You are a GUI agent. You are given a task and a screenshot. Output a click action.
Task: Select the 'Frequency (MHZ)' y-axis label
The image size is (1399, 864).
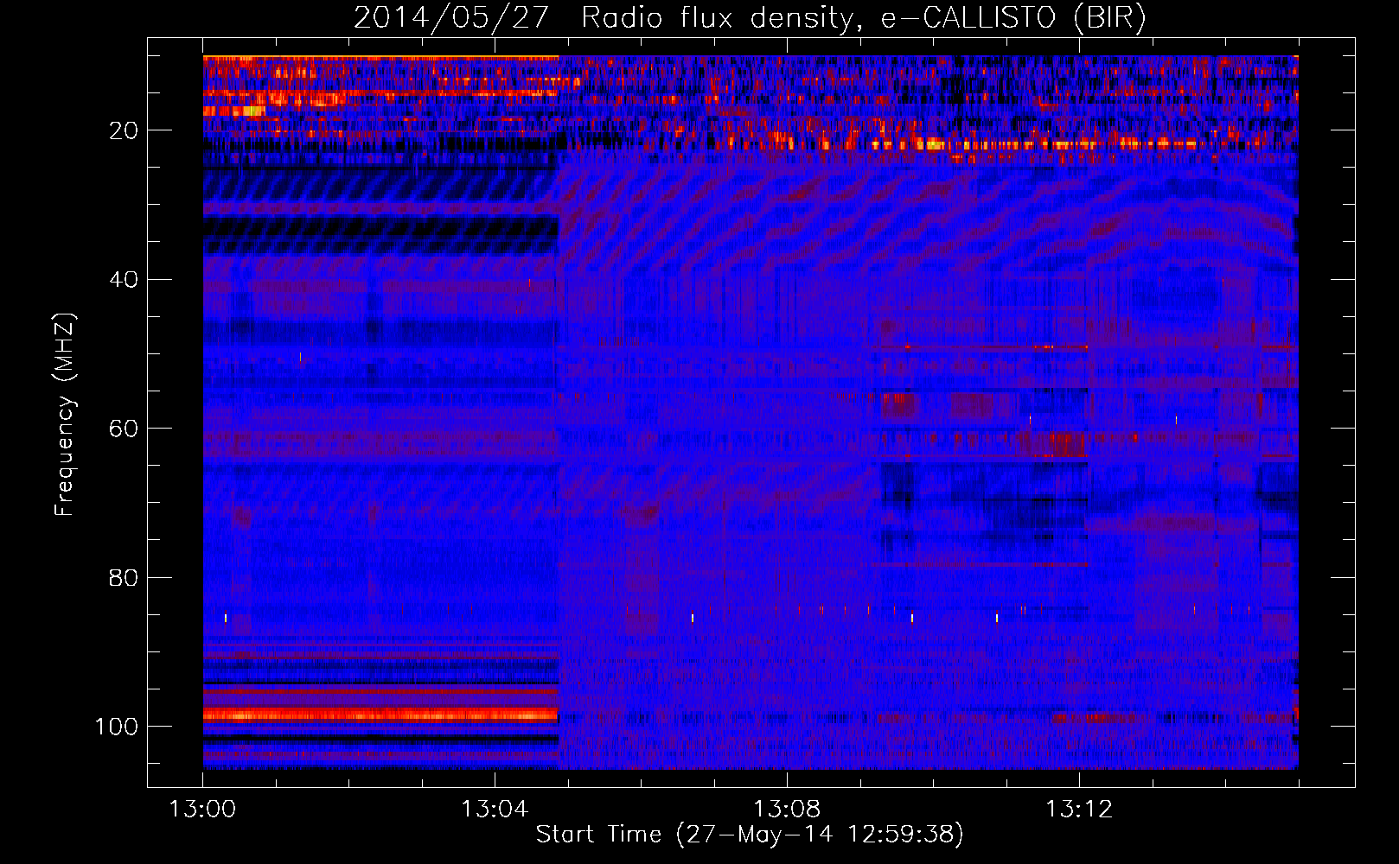point(65,414)
